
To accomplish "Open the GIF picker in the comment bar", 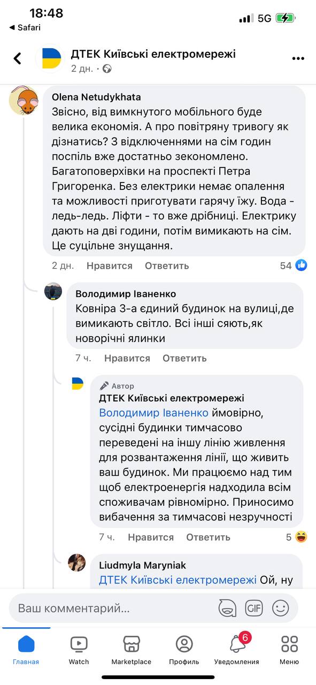I will click(254, 608).
